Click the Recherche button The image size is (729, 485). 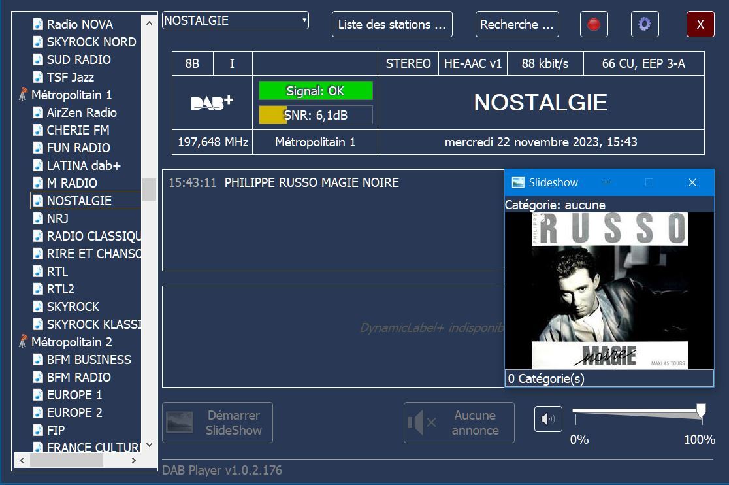[x=517, y=24]
